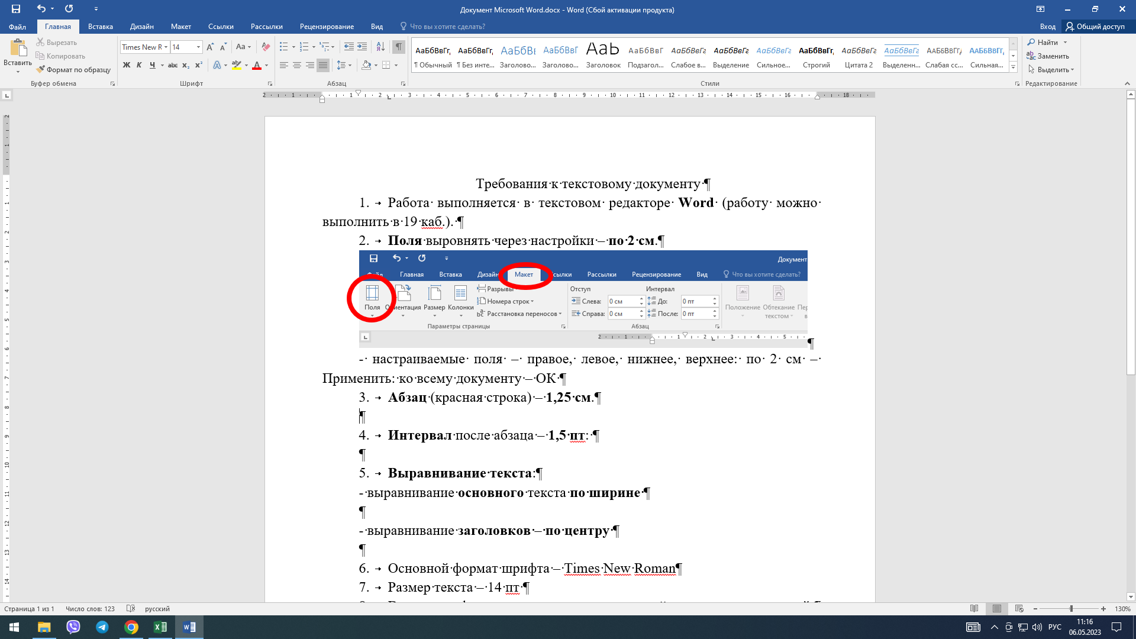Open font color dropdown arrow
Viewport: 1136px width, 639px height.
pyautogui.click(x=266, y=65)
